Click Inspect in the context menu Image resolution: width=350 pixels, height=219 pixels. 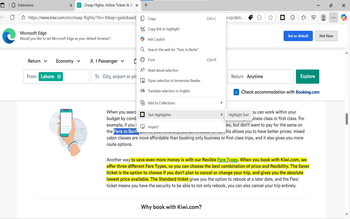tap(181, 127)
